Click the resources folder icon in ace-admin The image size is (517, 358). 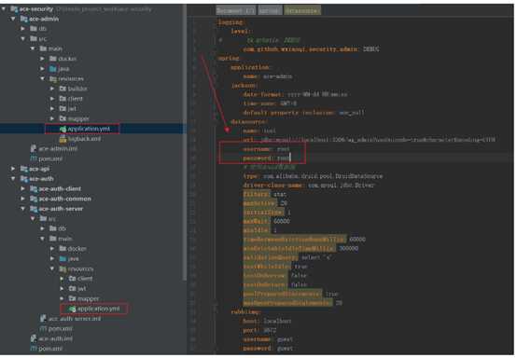[x=53, y=78]
